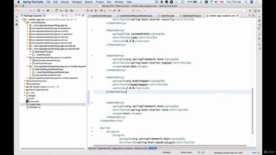
Task: Minimize the Package Explorer view
Action: 79,15
